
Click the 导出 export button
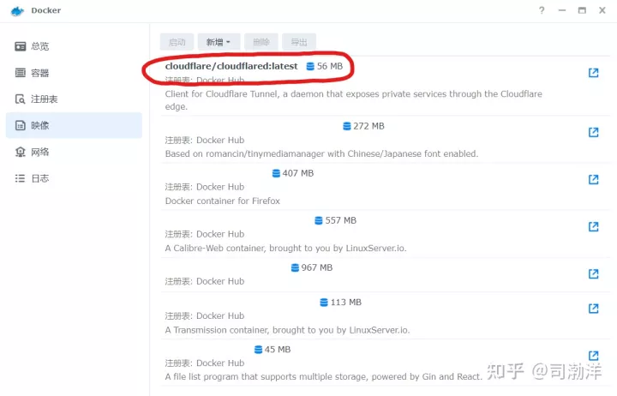click(299, 42)
